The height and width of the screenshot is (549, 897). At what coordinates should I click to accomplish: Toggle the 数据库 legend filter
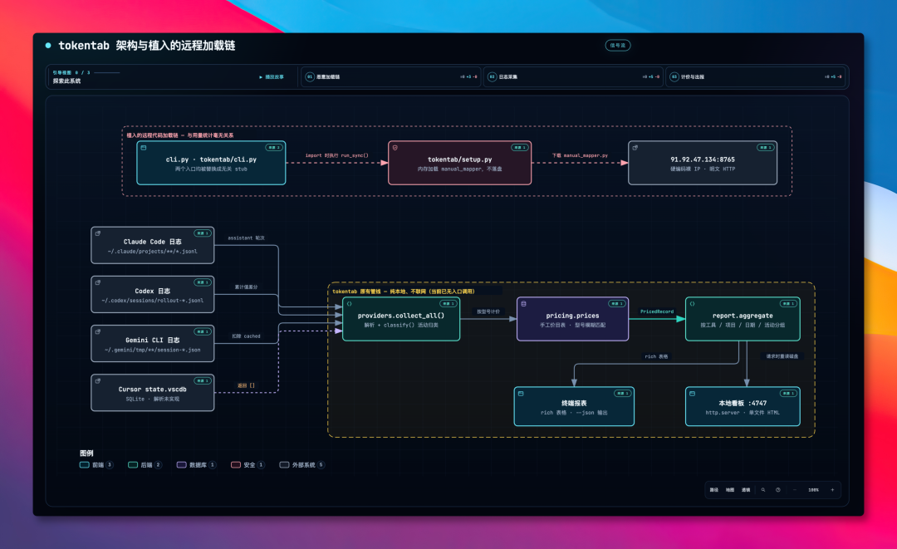[x=196, y=465]
